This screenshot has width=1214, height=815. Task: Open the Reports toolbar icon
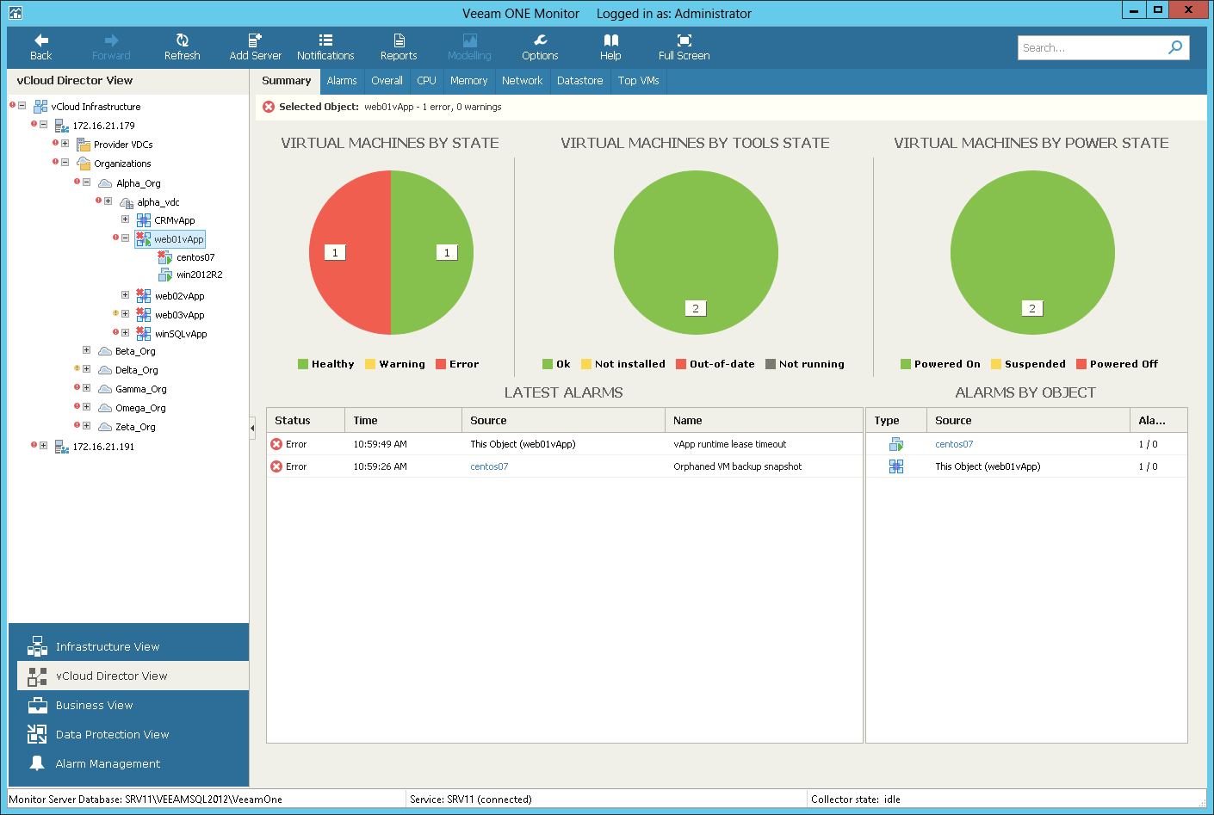click(399, 40)
